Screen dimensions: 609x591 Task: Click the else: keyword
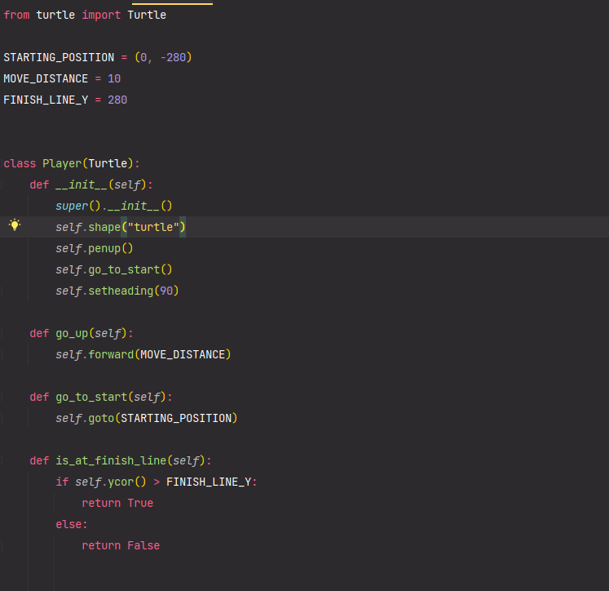[72, 525]
